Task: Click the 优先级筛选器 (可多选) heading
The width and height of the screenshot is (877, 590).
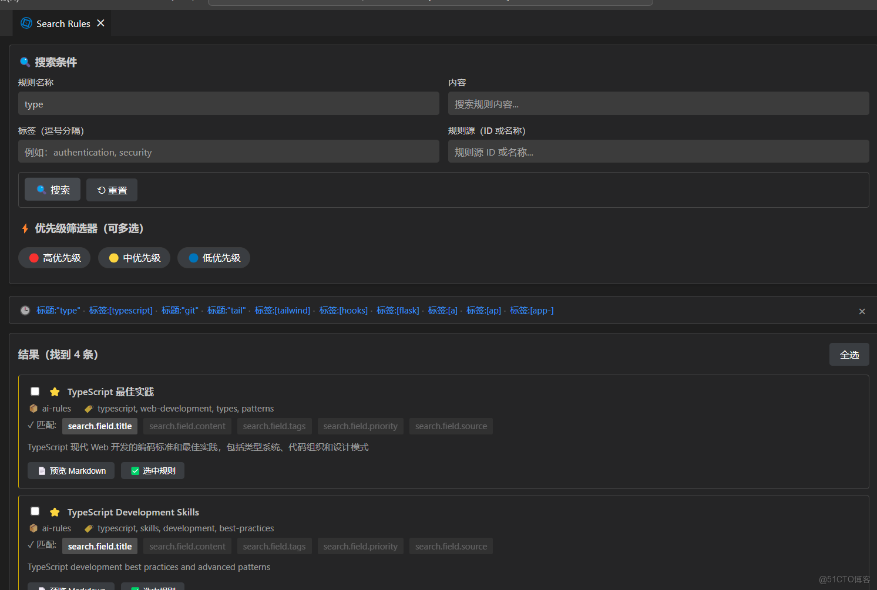Action: [x=89, y=228]
